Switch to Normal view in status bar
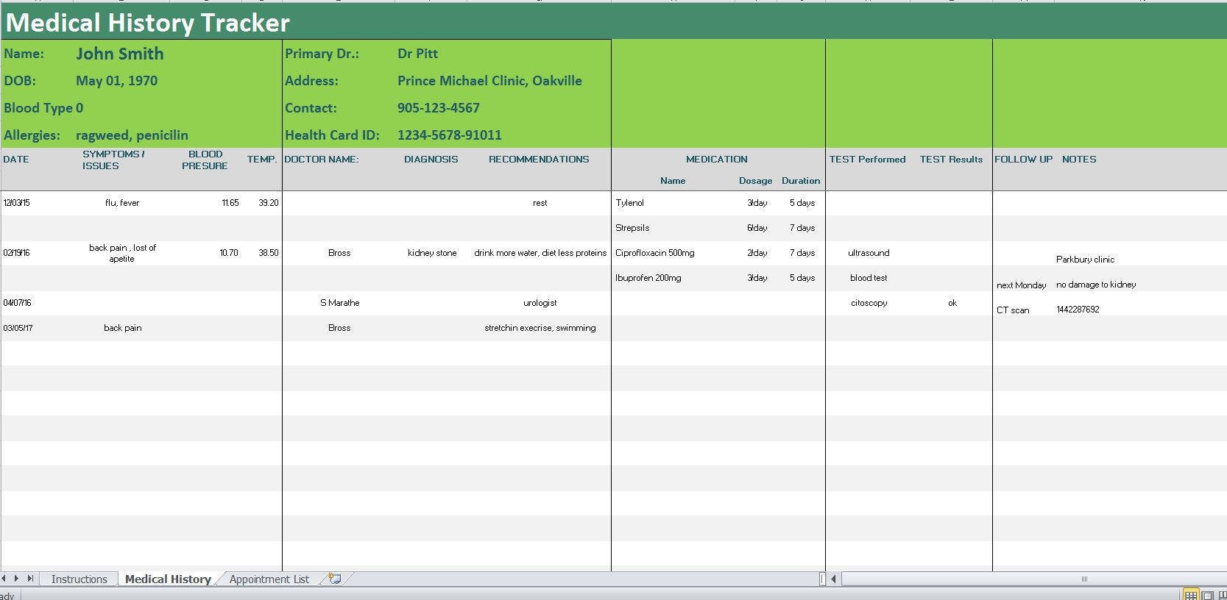1227x600 pixels. click(x=1190, y=595)
